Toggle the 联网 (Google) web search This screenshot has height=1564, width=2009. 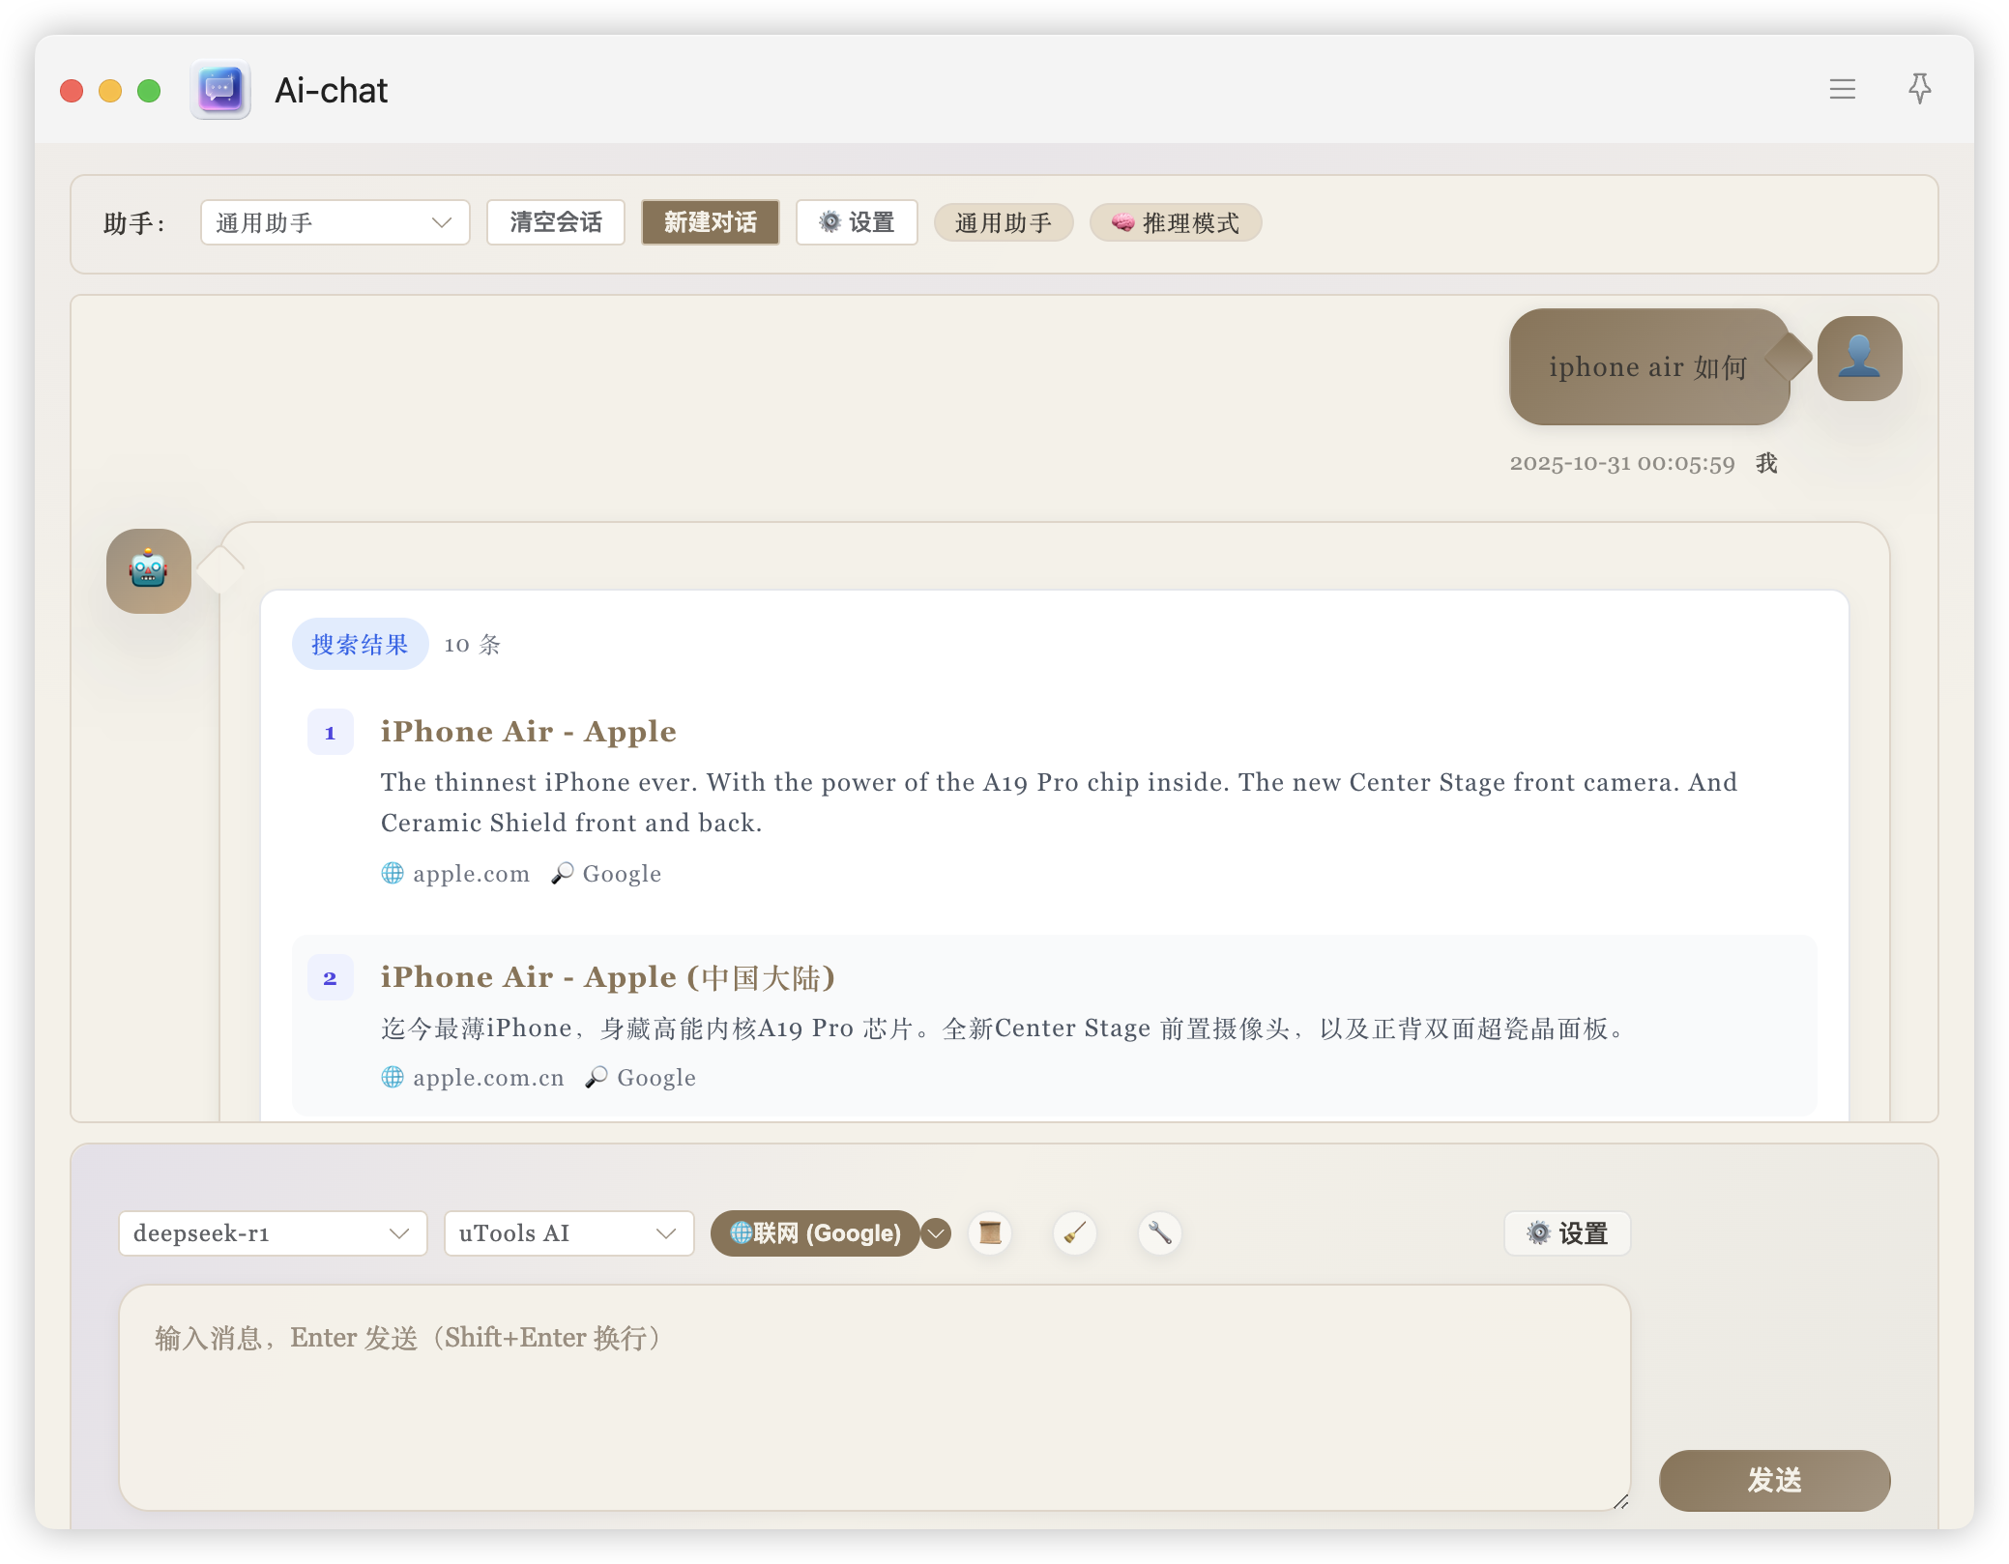click(814, 1233)
